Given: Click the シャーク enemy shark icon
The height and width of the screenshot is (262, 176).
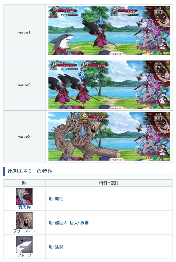Looking at the screenshot, I should coord(24,245).
